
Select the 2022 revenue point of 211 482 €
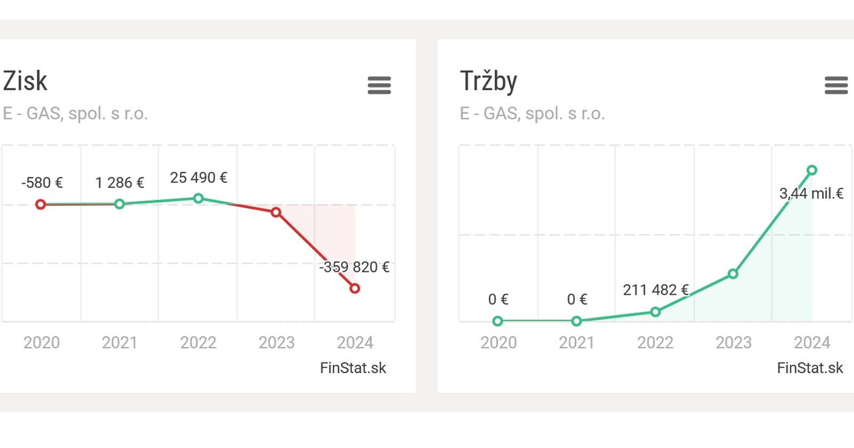pos(655,312)
